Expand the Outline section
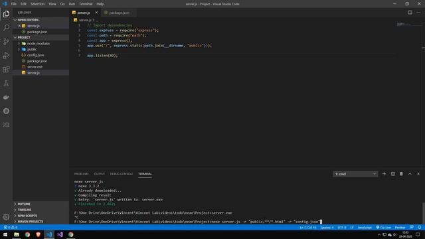 point(41,204)
